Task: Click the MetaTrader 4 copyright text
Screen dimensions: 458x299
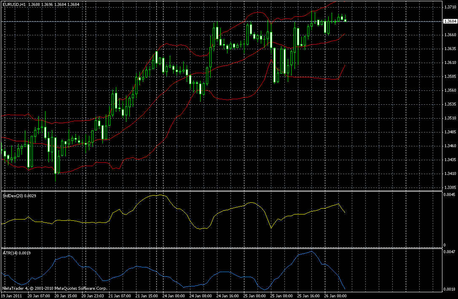Action: pos(55,288)
